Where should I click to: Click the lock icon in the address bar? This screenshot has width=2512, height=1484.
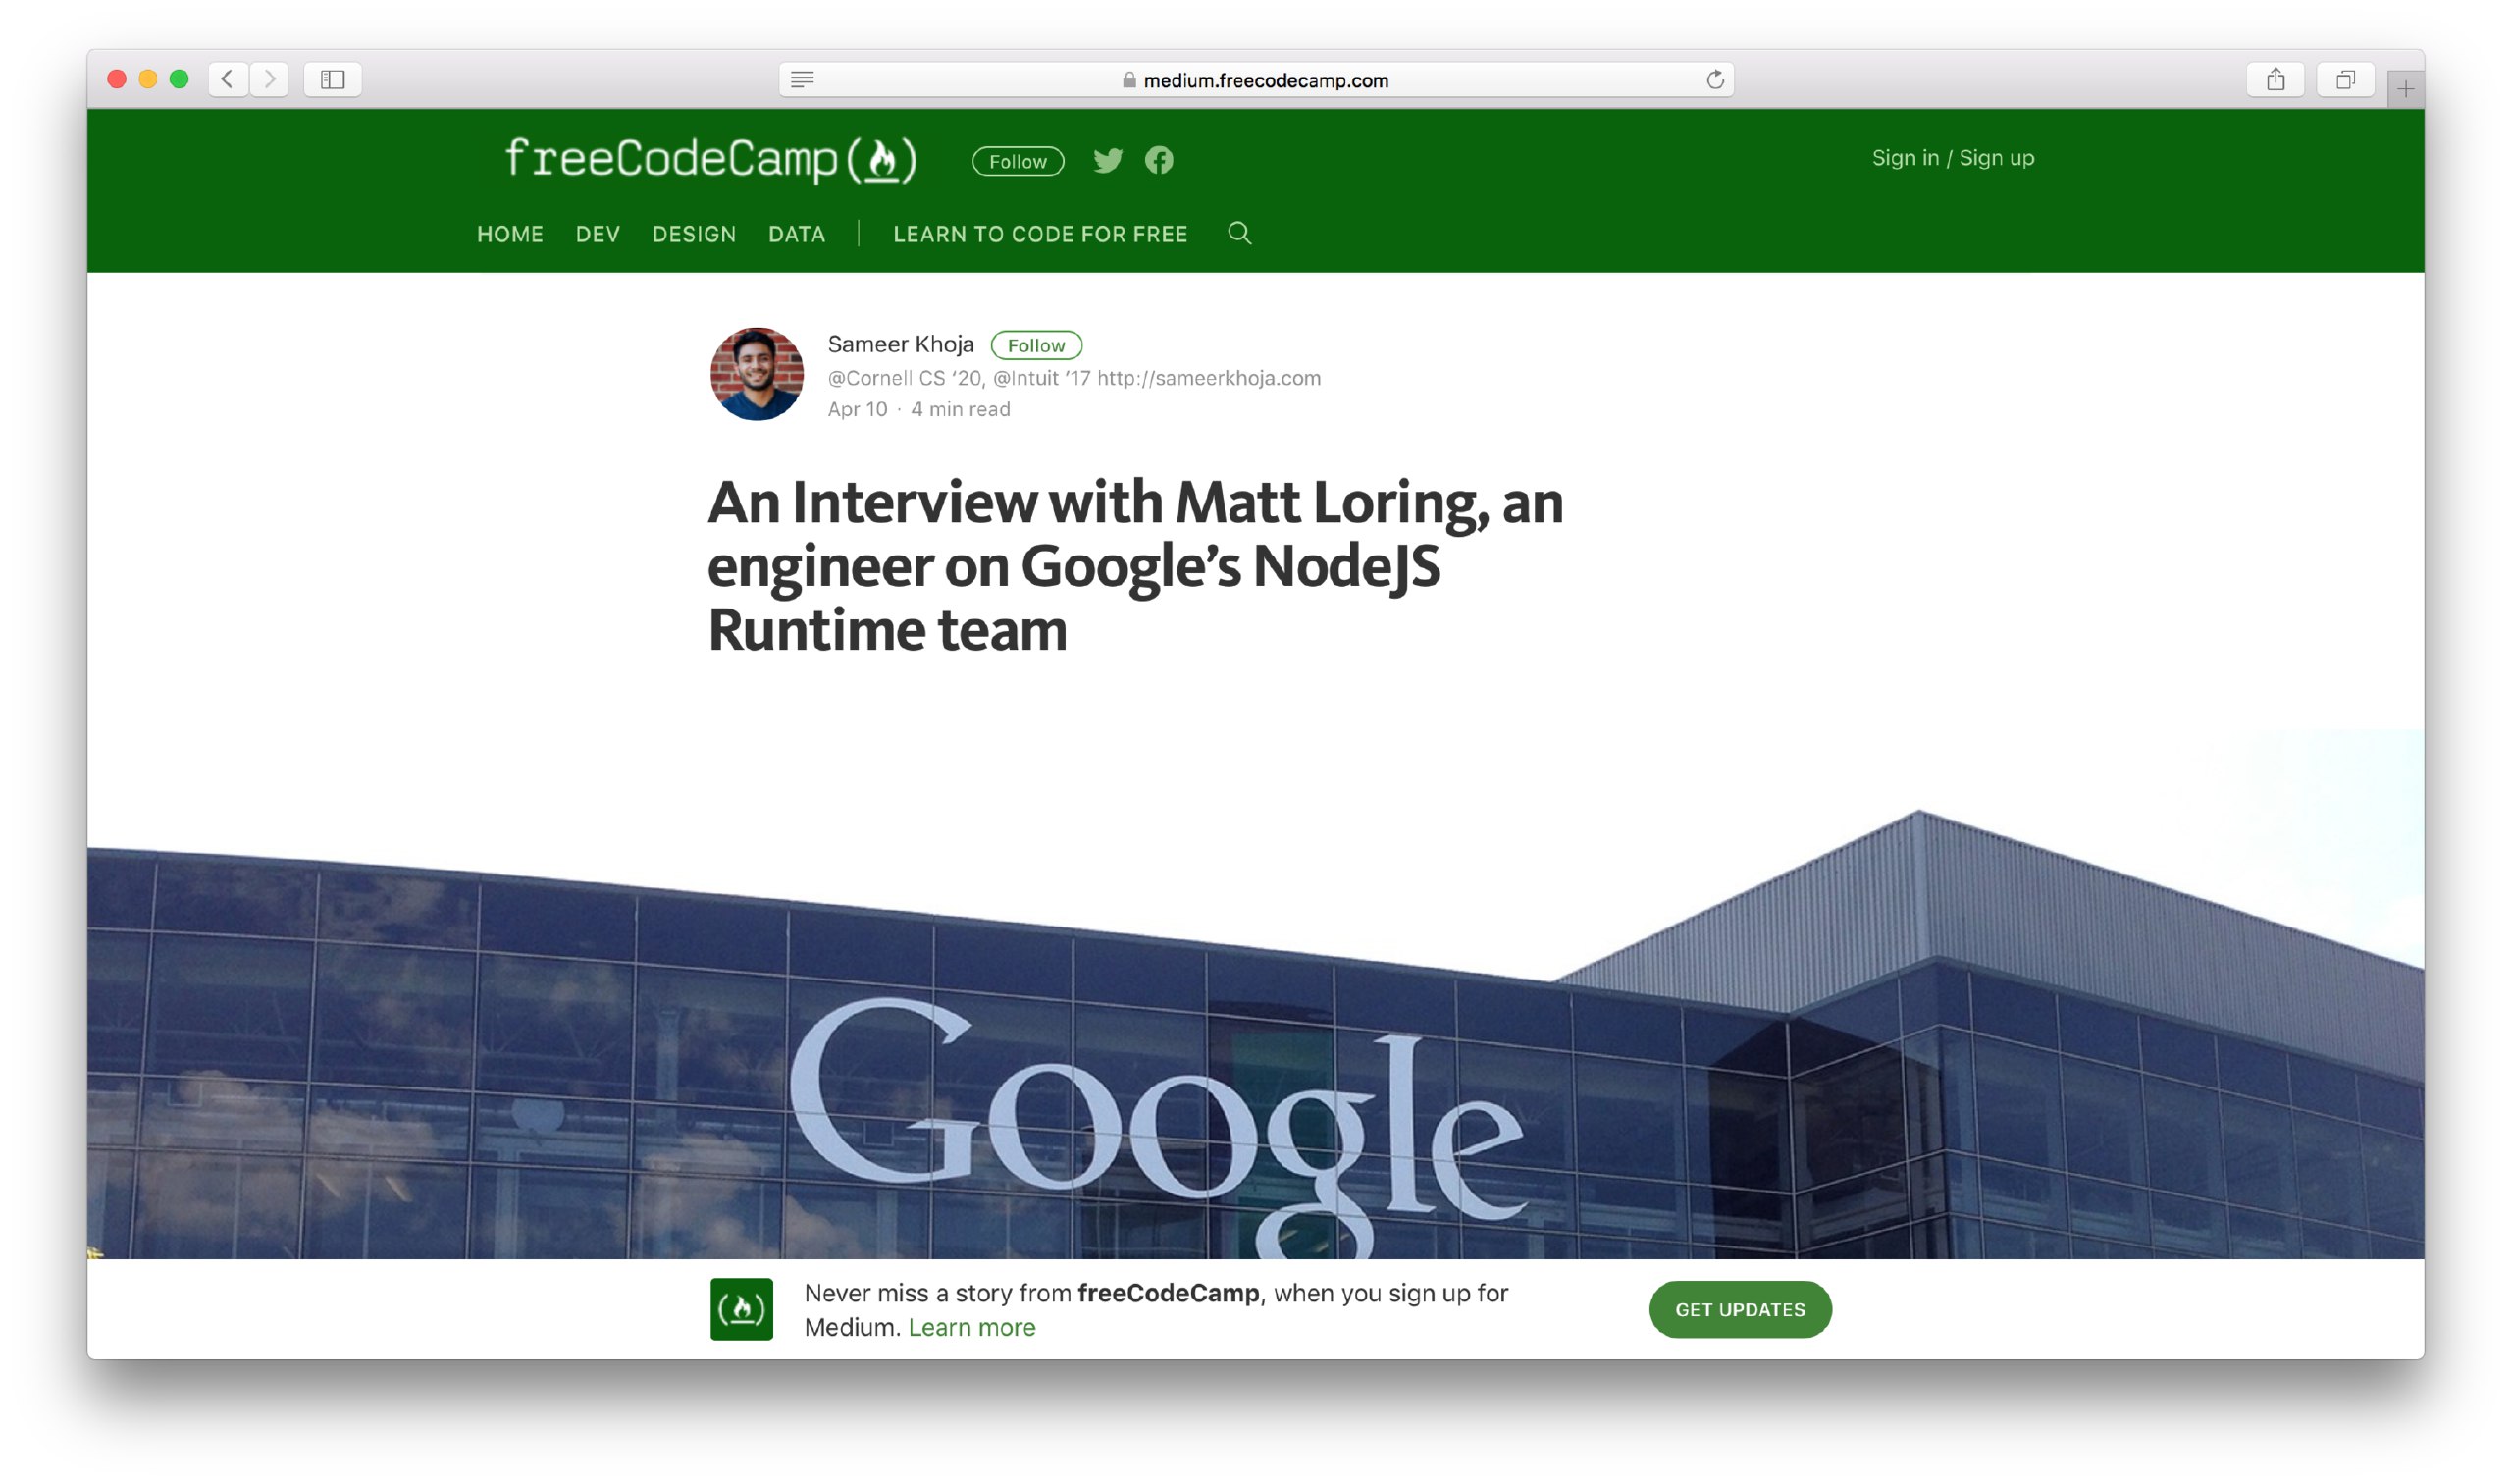(1129, 80)
